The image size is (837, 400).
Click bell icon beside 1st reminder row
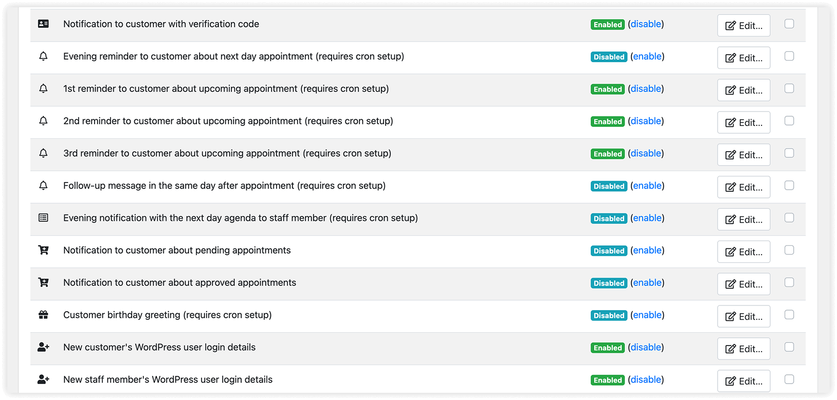pyautogui.click(x=43, y=88)
